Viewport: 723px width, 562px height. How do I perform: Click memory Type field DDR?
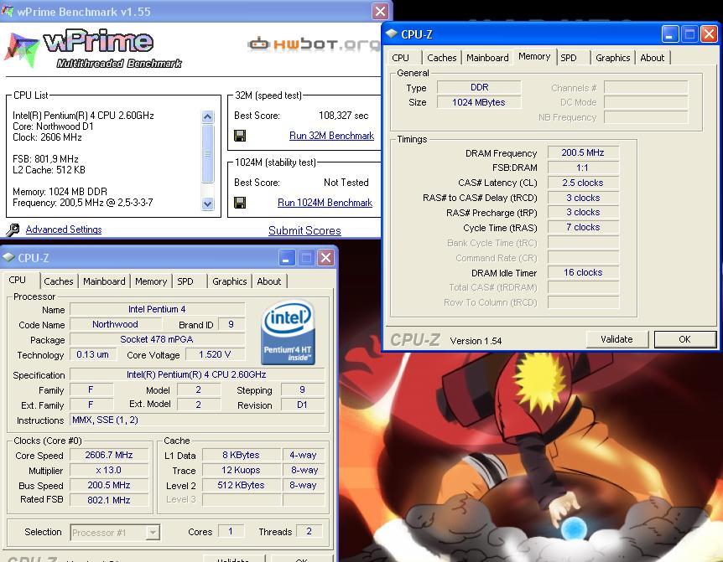tap(479, 87)
